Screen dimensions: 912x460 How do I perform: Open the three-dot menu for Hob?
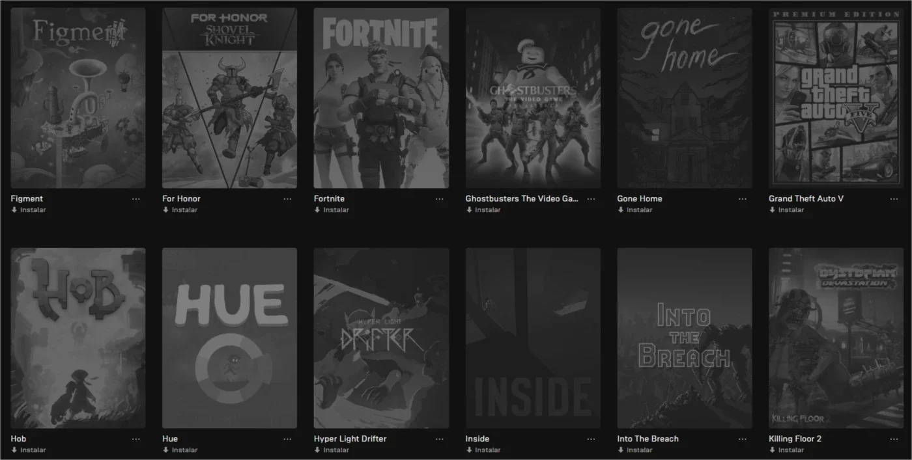click(x=136, y=439)
